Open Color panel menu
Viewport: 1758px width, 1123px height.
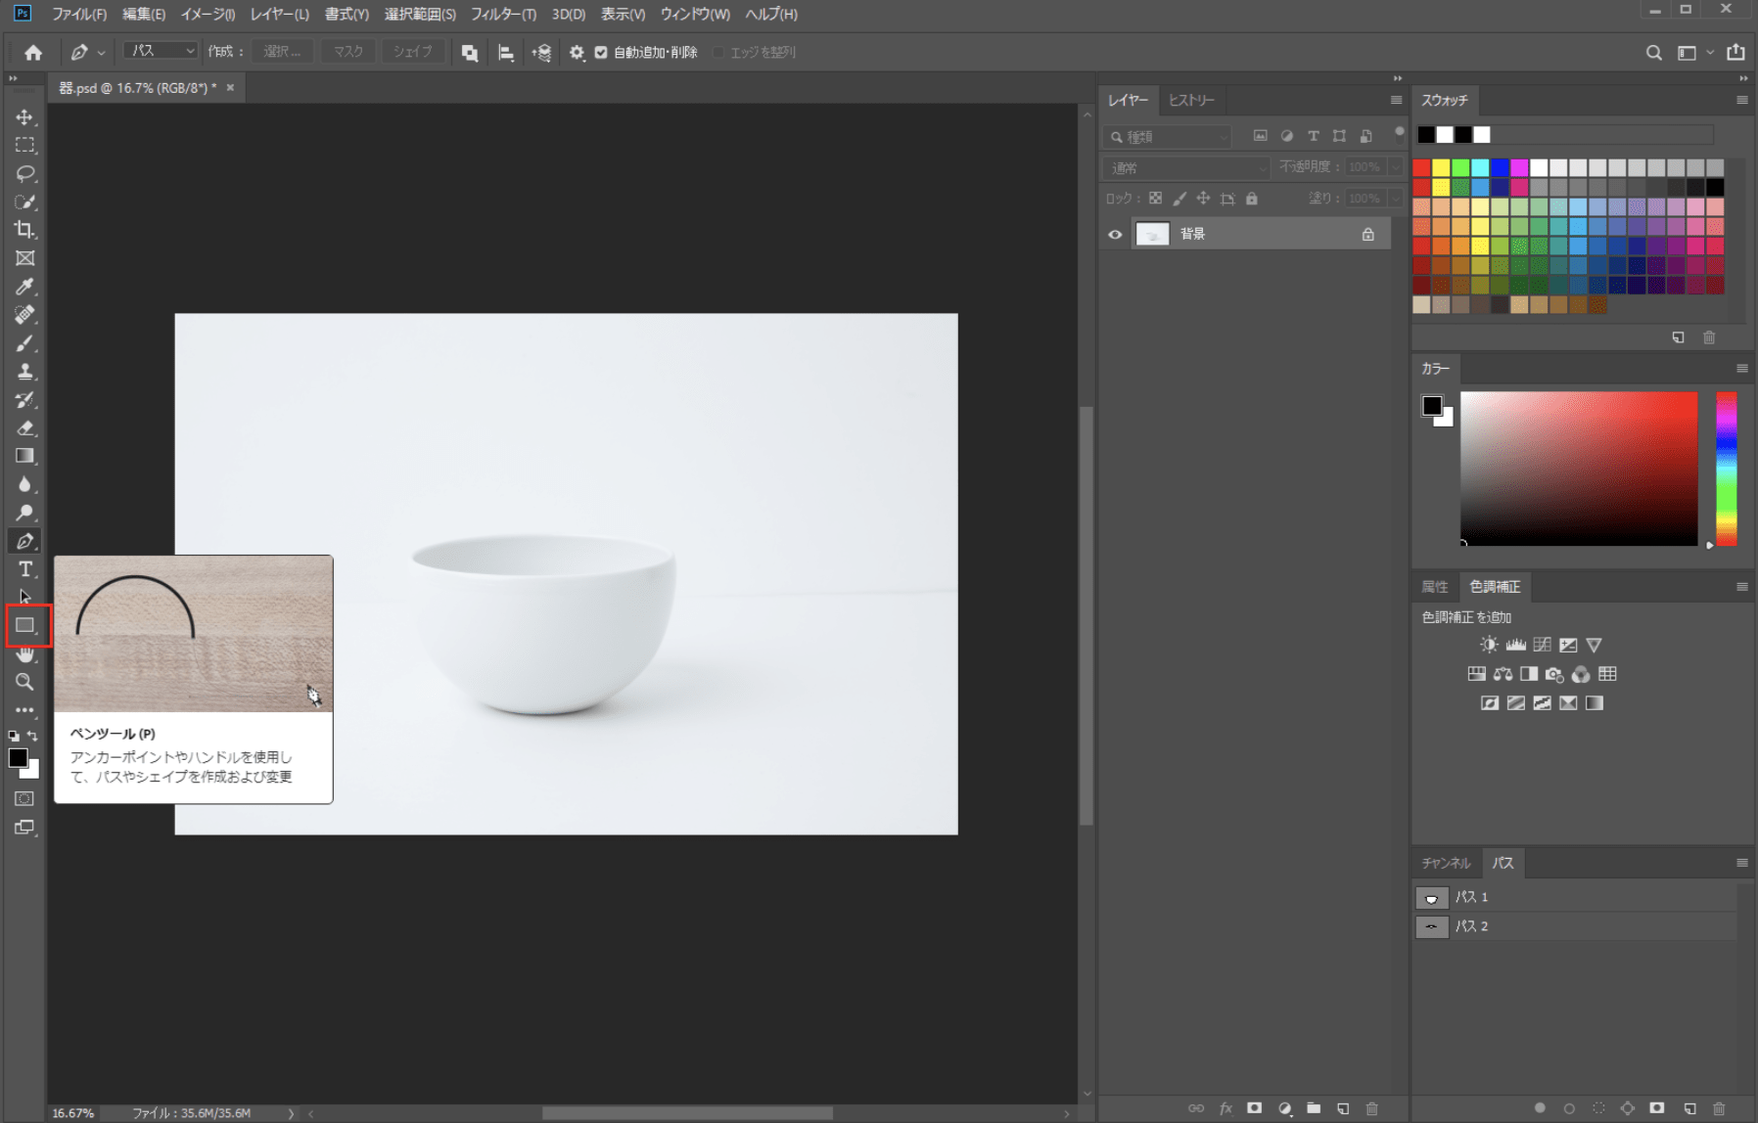1741,369
